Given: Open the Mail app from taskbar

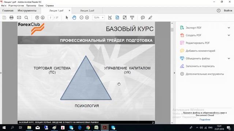Looking at the screenshot, I should 38,128.
